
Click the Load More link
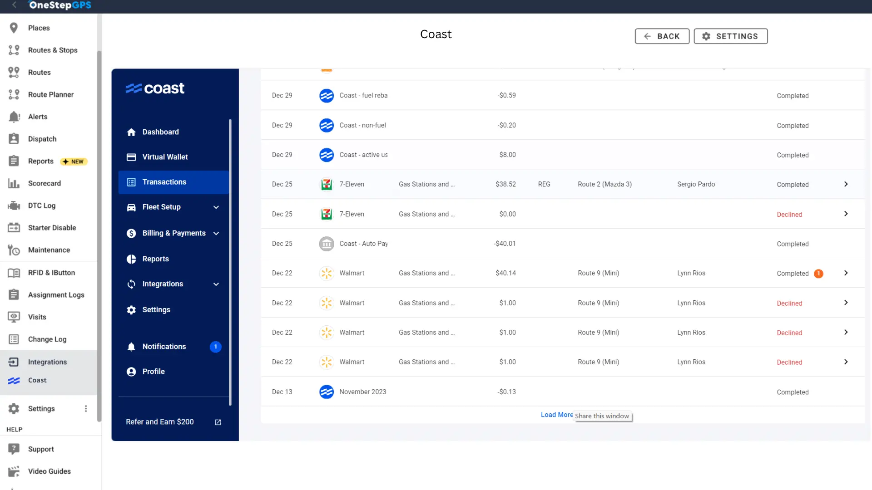557,415
